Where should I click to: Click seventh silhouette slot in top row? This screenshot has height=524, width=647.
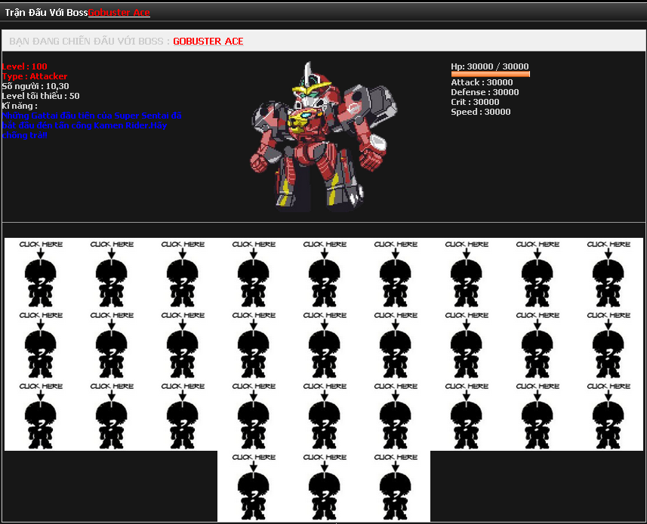point(467,273)
